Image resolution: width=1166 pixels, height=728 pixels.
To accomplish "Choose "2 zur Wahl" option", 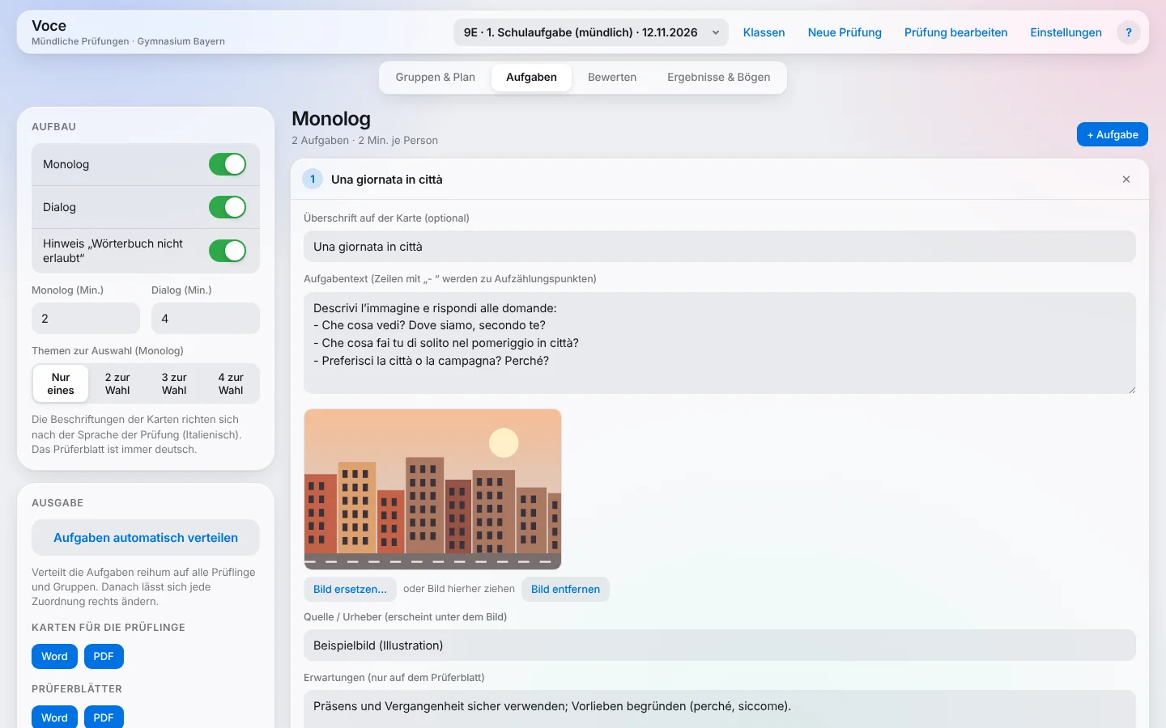I will pyautogui.click(x=117, y=383).
